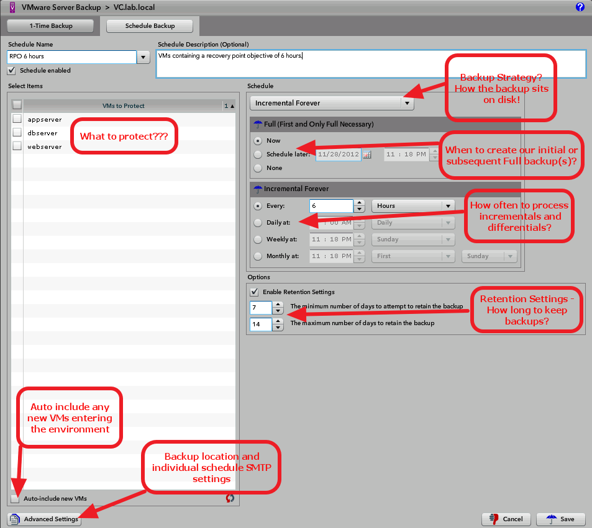Sort by the VMs to Protect column header
592x528 pixels.
tap(124, 105)
